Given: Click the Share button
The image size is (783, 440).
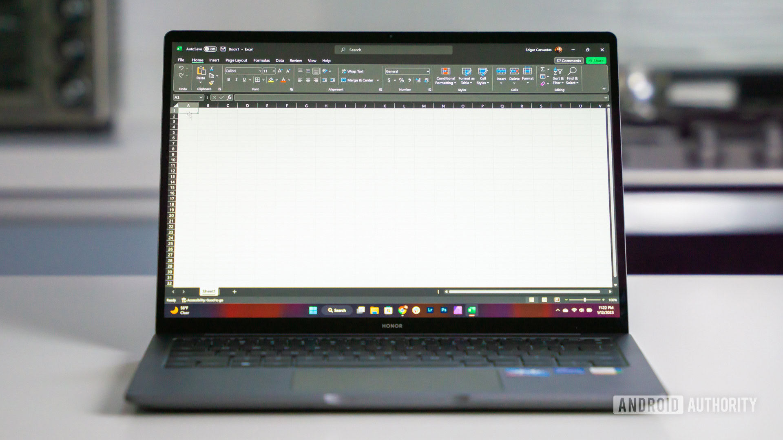Looking at the screenshot, I should pyautogui.click(x=596, y=60).
